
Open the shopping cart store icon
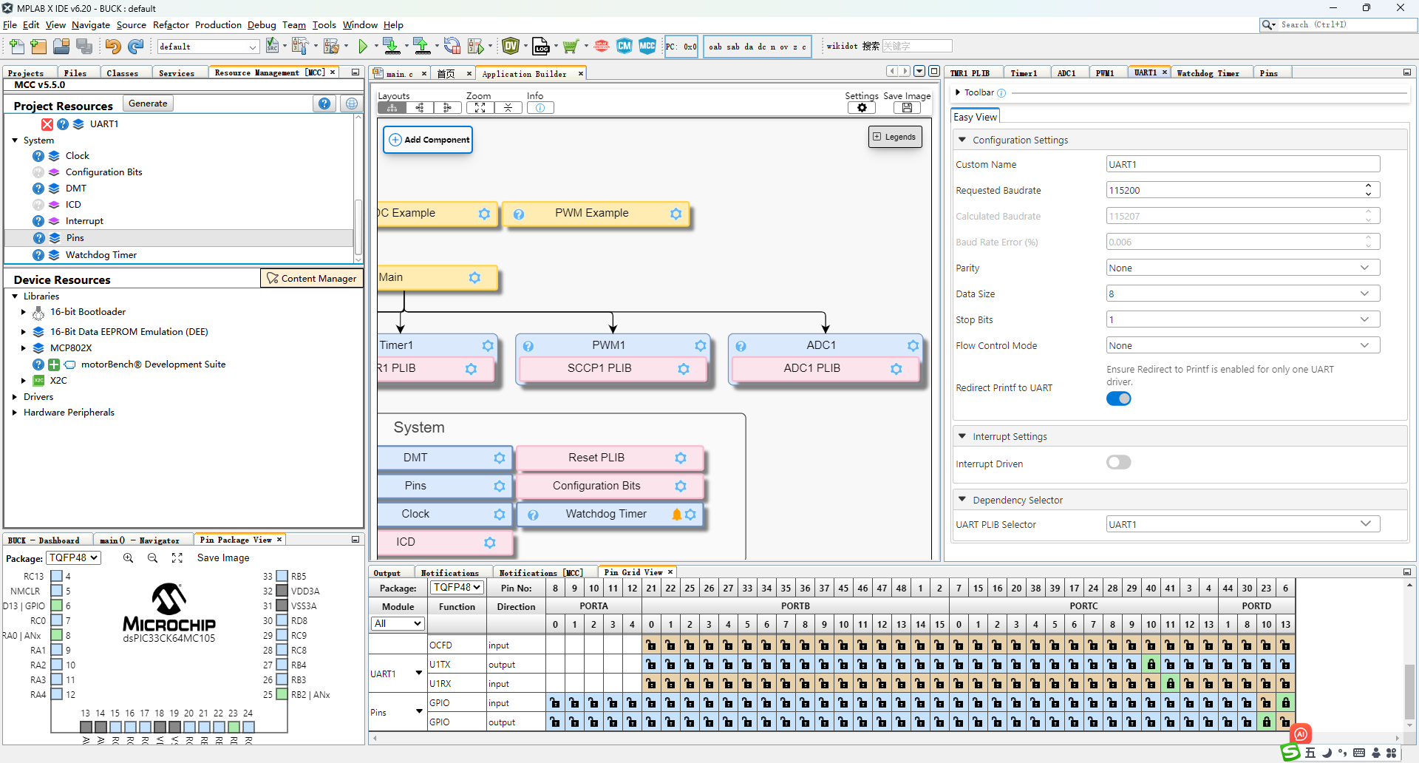click(x=570, y=47)
